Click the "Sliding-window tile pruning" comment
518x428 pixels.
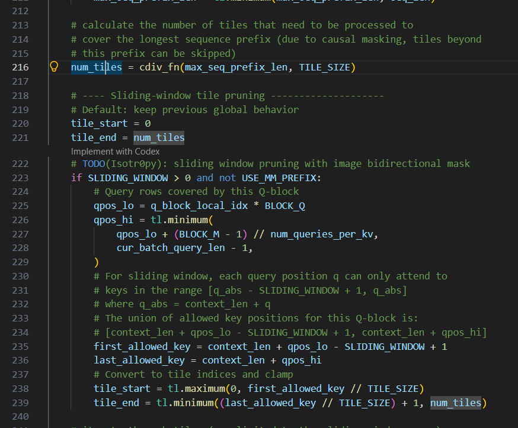click(188, 96)
